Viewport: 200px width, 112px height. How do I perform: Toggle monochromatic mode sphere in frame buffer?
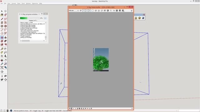click(96, 11)
